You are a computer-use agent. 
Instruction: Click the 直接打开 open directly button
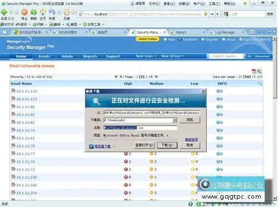144,145
